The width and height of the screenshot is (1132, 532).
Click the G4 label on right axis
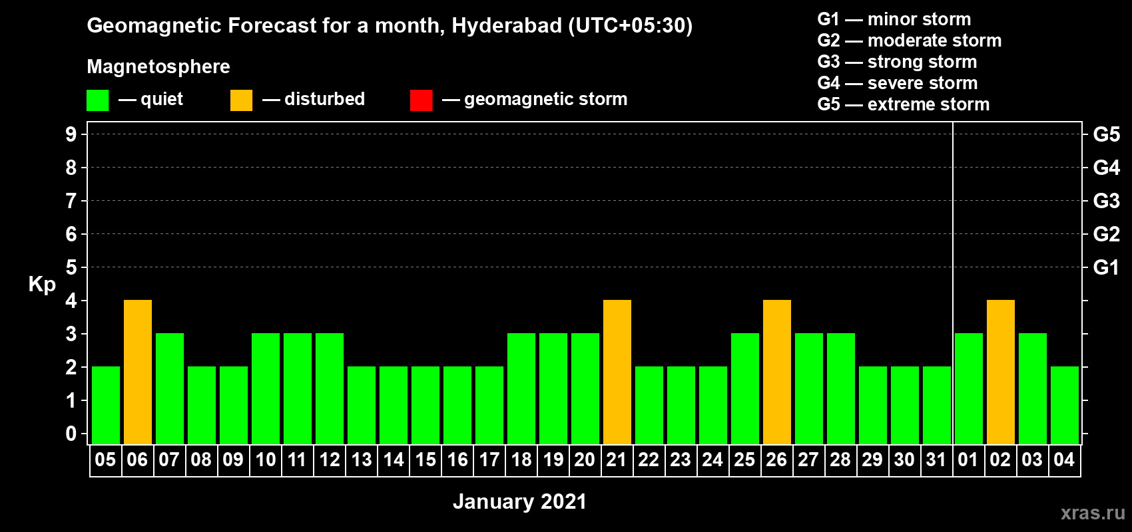pos(1106,168)
